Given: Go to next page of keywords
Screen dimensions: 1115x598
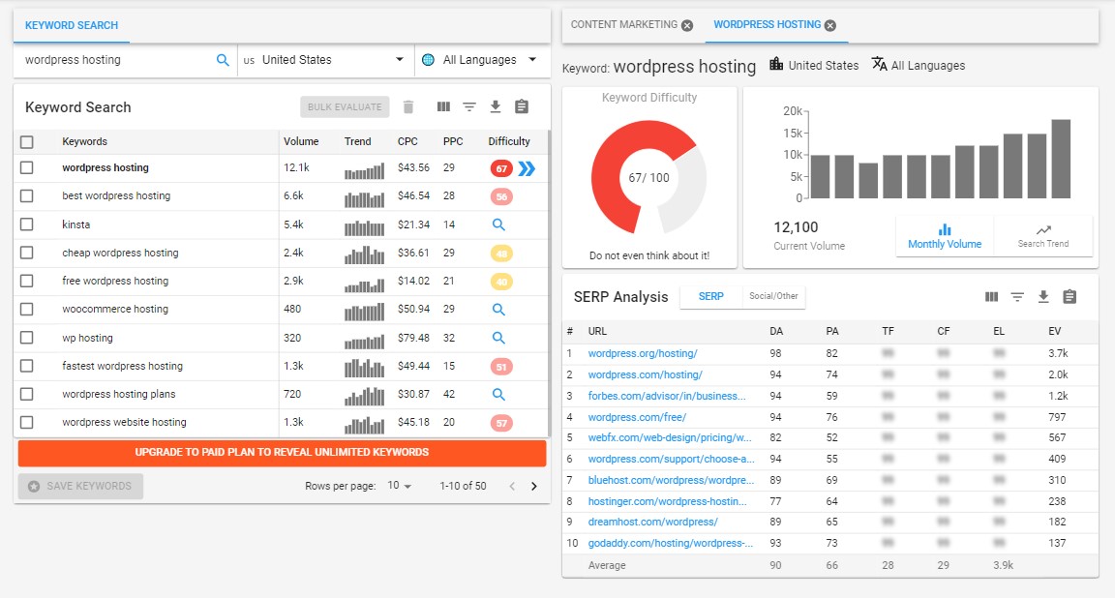Looking at the screenshot, I should (x=533, y=487).
